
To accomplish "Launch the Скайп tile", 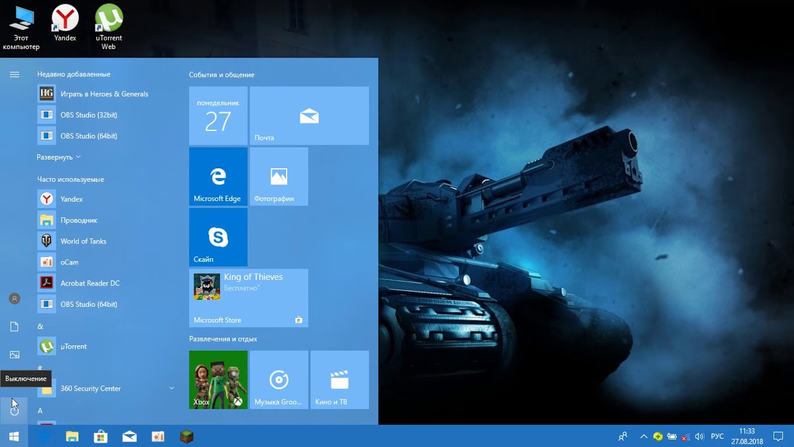I will click(218, 237).
